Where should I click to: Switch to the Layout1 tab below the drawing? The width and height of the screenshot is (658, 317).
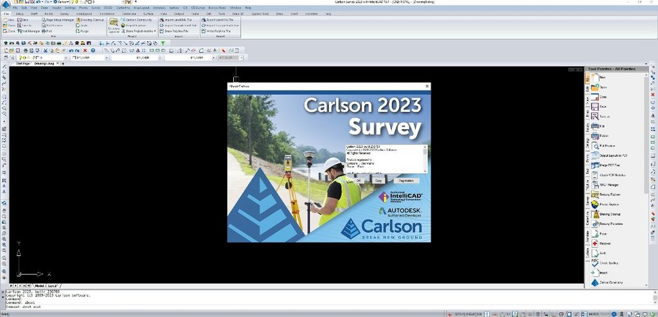coord(54,285)
